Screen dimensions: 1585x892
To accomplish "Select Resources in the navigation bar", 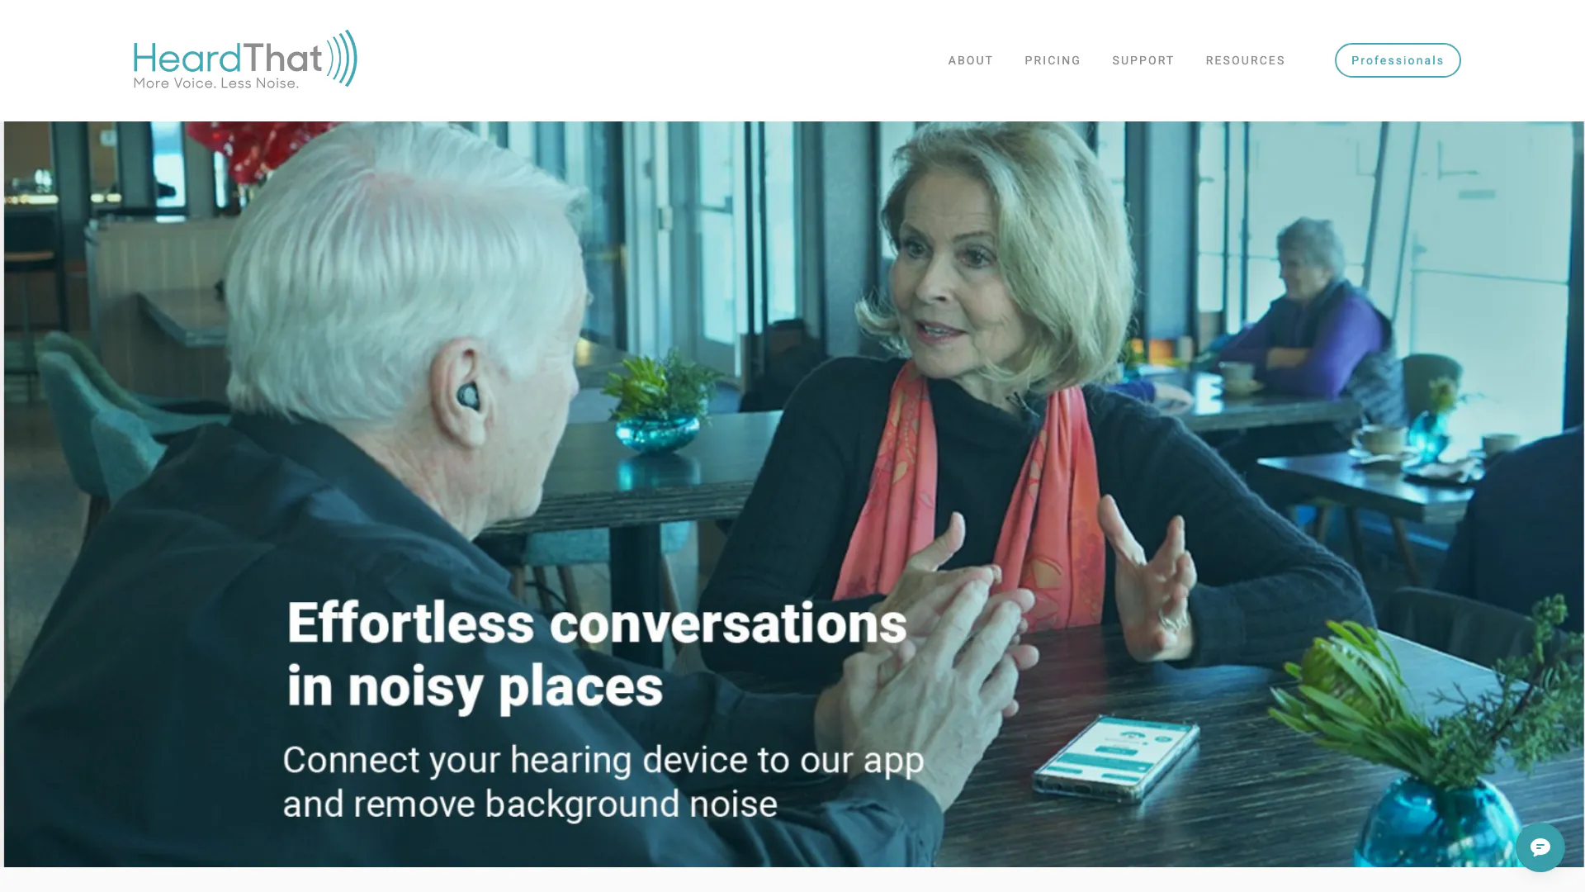I will coord(1245,60).
